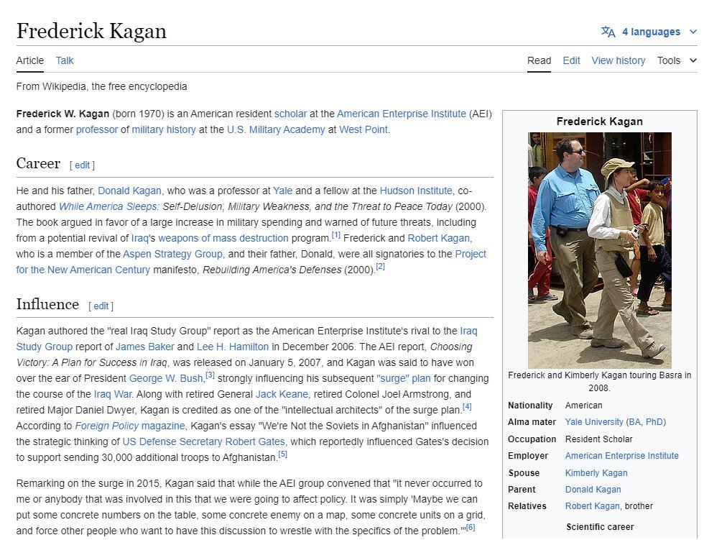Screen dimensions: 704x540
Task: Click the "Resident Scholar" occupation value
Action: pyautogui.click(x=598, y=439)
